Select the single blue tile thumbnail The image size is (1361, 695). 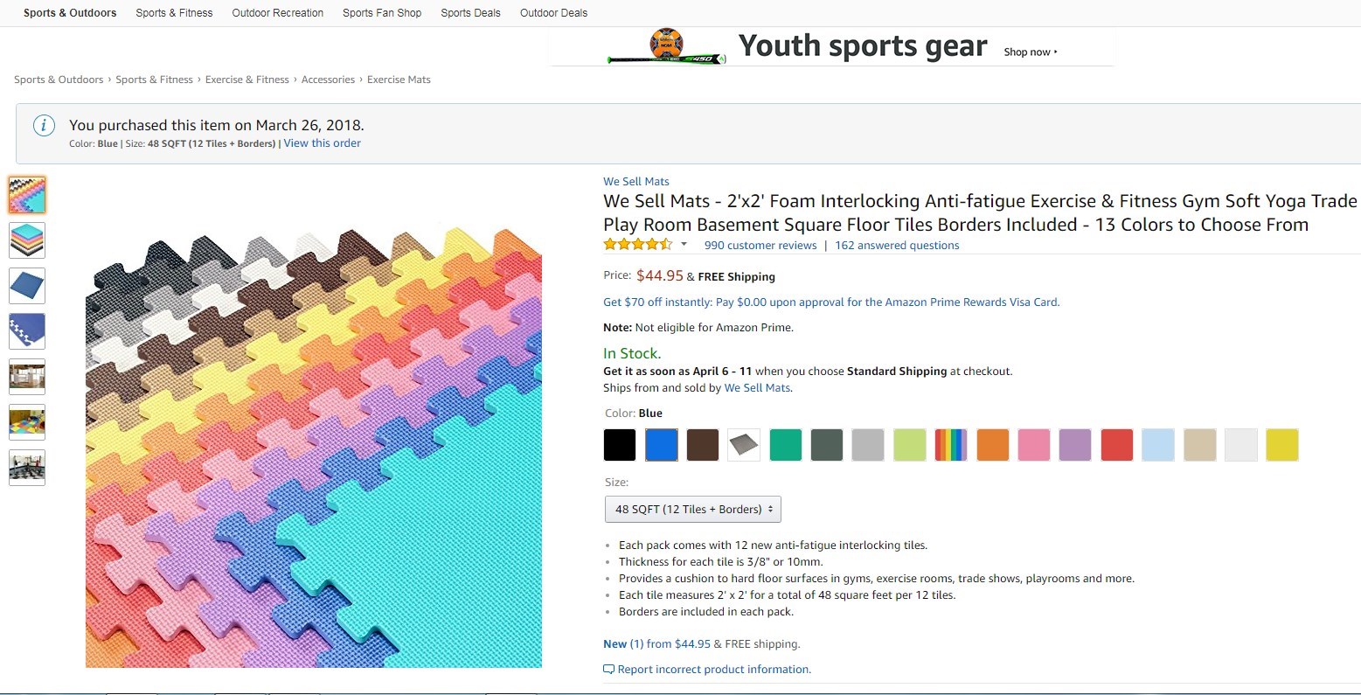(x=27, y=286)
